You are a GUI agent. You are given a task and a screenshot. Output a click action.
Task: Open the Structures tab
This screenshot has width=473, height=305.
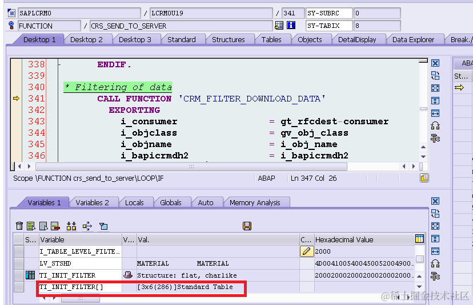pos(229,40)
